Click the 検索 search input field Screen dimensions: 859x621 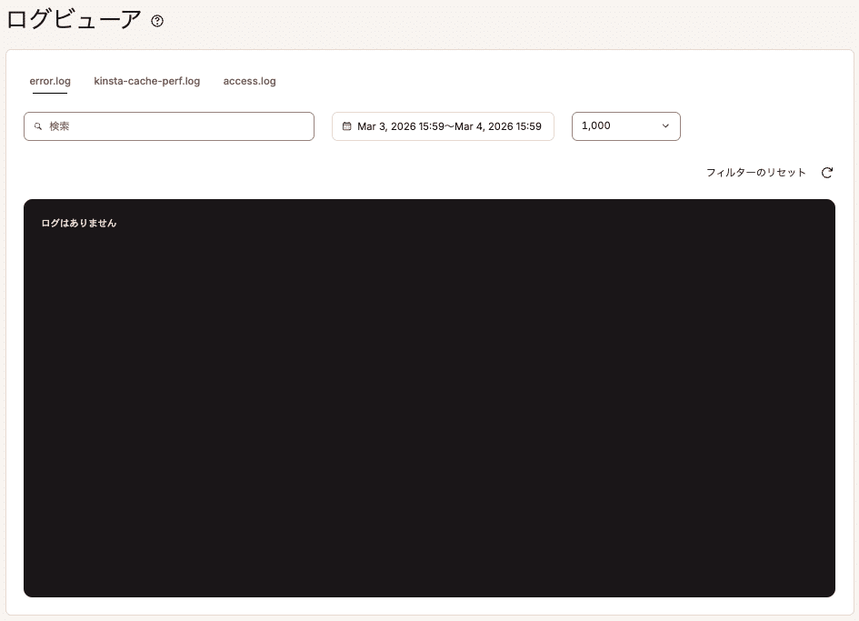point(168,126)
